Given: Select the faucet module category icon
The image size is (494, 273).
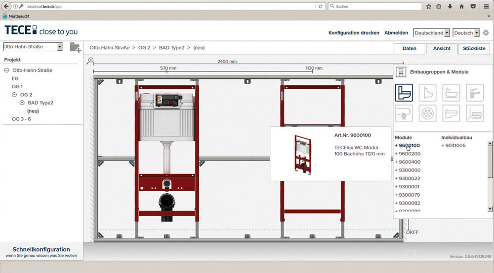Looking at the screenshot, I should pos(475,93).
